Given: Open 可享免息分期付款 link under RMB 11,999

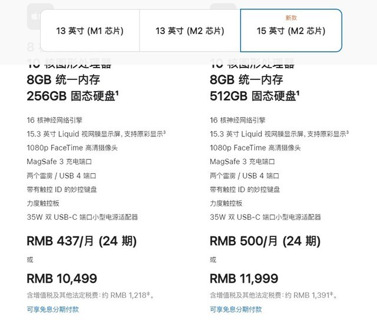Looking at the screenshot, I should 236,309.
